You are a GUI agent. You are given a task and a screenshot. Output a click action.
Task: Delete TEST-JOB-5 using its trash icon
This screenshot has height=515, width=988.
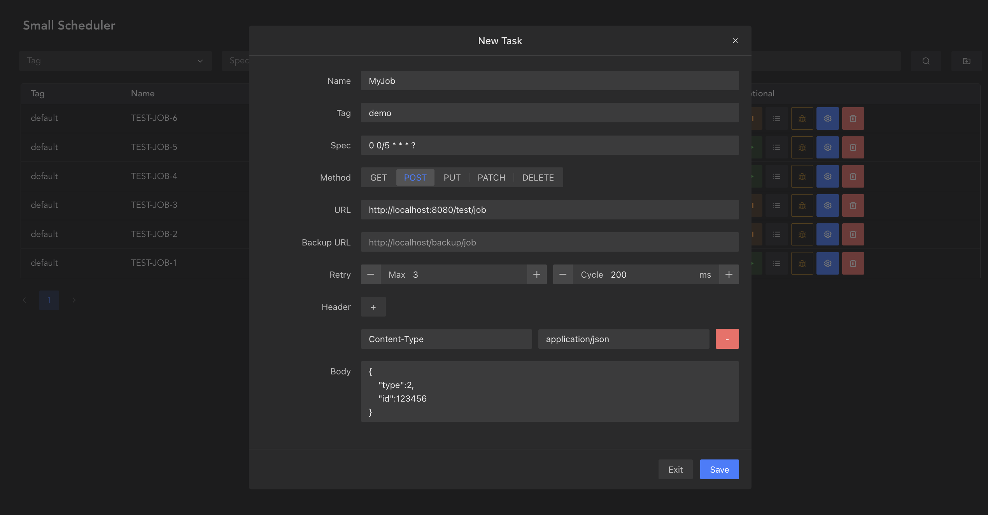click(853, 147)
